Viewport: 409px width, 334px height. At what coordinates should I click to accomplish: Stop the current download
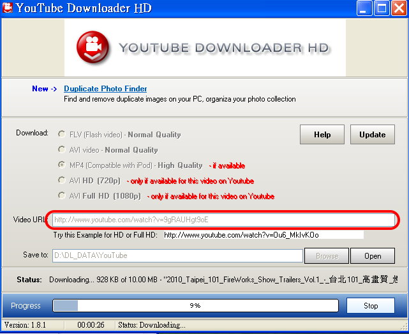(371, 305)
